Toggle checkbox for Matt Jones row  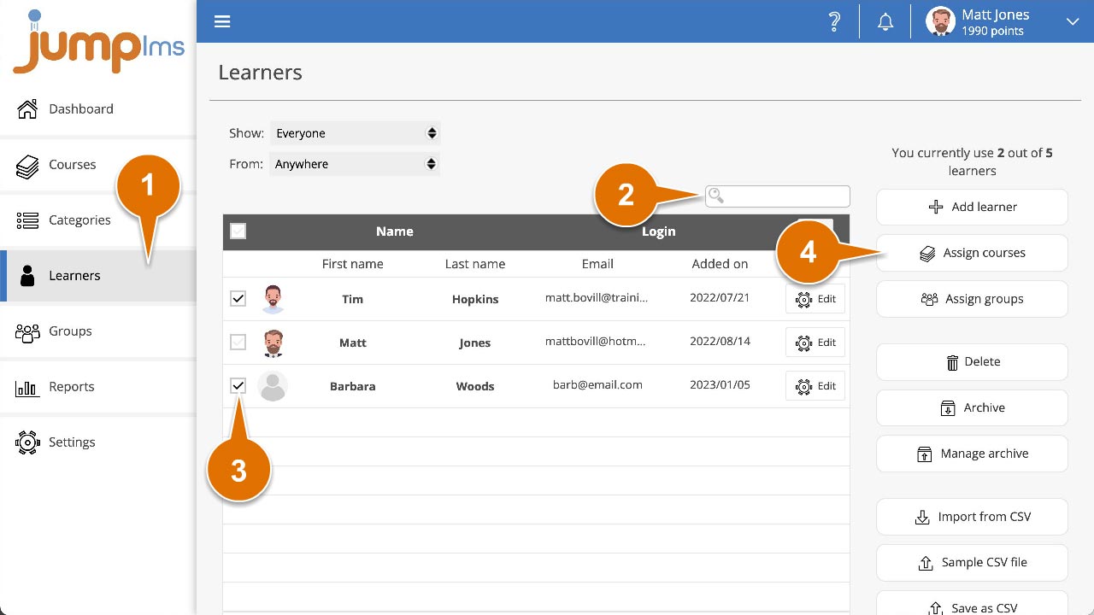238,343
